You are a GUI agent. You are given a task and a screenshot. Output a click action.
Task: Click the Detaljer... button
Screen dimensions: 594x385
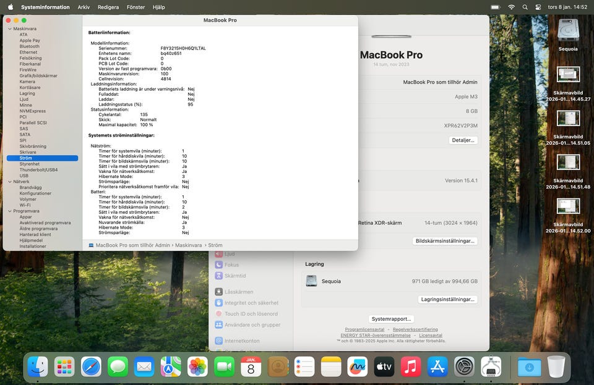[x=463, y=140]
